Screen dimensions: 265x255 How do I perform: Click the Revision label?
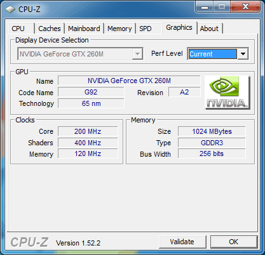coord(150,93)
